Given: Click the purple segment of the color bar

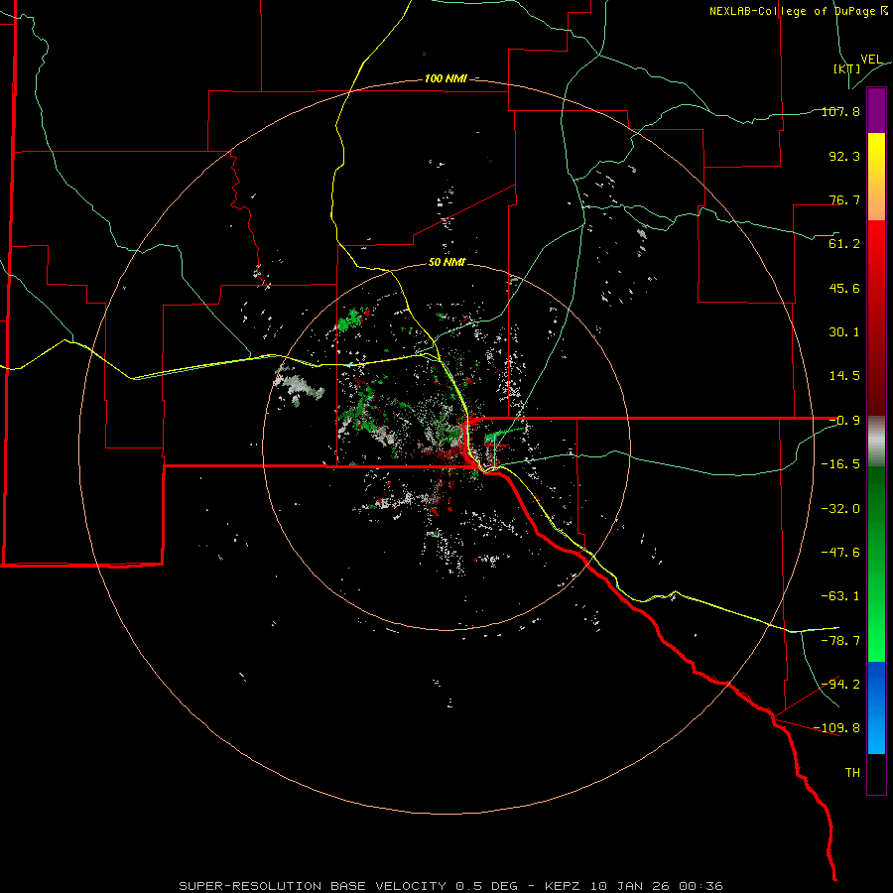Looking at the screenshot, I should pyautogui.click(x=876, y=110).
